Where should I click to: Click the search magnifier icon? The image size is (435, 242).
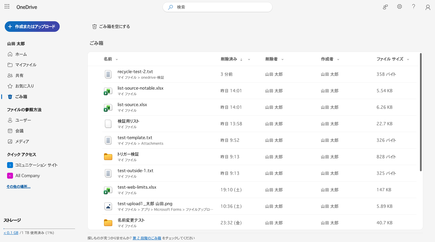pyautogui.click(x=171, y=7)
